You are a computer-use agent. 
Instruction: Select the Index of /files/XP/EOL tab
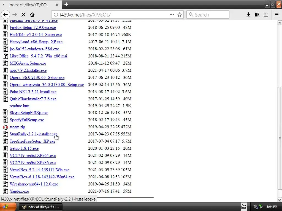[x=31, y=5]
